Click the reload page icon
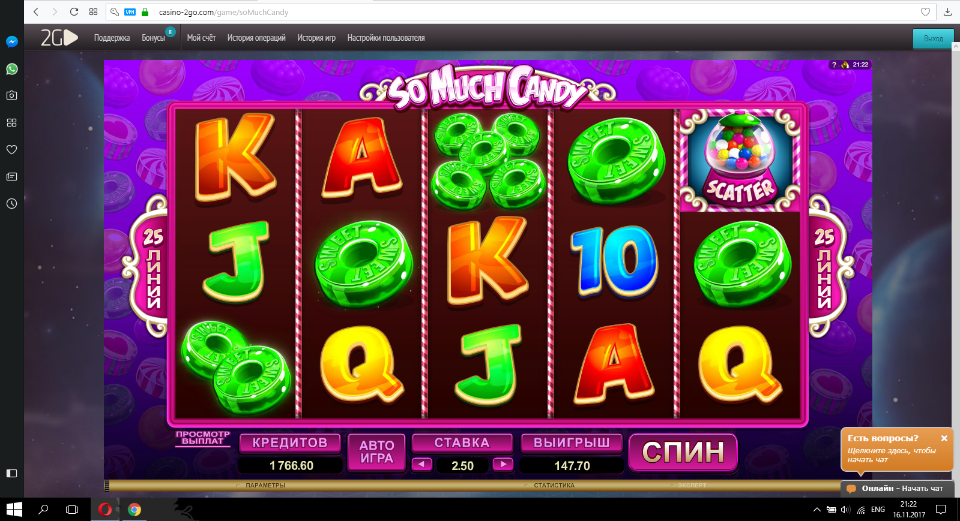 (x=74, y=11)
